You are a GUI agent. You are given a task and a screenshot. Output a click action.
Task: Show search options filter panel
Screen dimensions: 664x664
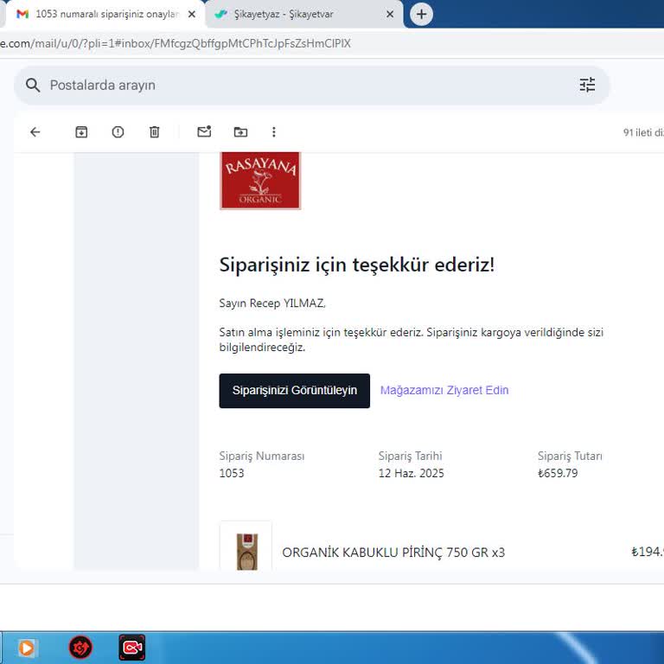coord(587,85)
